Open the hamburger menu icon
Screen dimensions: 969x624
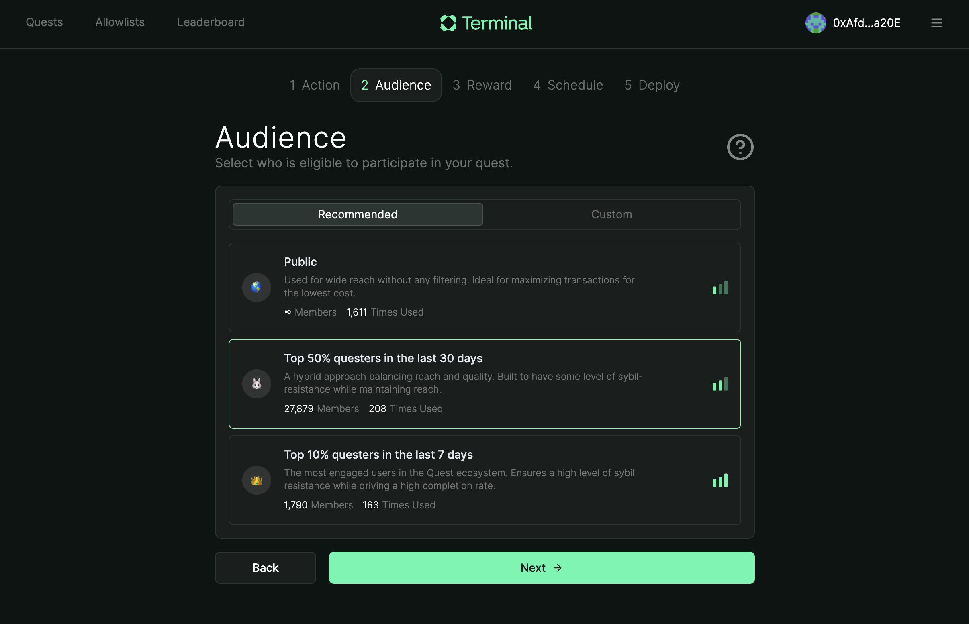click(936, 23)
